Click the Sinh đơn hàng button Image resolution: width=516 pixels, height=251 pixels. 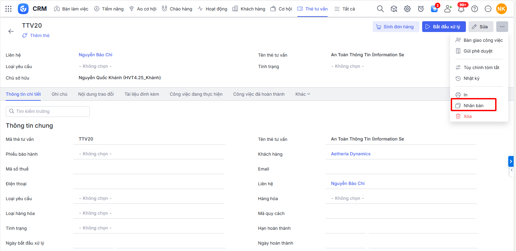(x=396, y=27)
